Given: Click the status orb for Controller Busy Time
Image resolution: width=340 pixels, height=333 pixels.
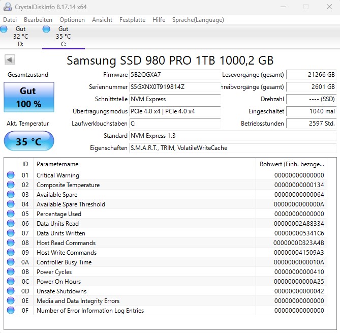Looking at the screenshot, I should [x=11, y=262].
